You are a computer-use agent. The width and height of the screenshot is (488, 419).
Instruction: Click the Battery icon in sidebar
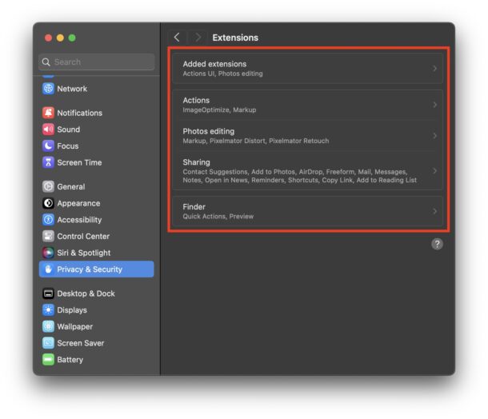pyautogui.click(x=48, y=360)
